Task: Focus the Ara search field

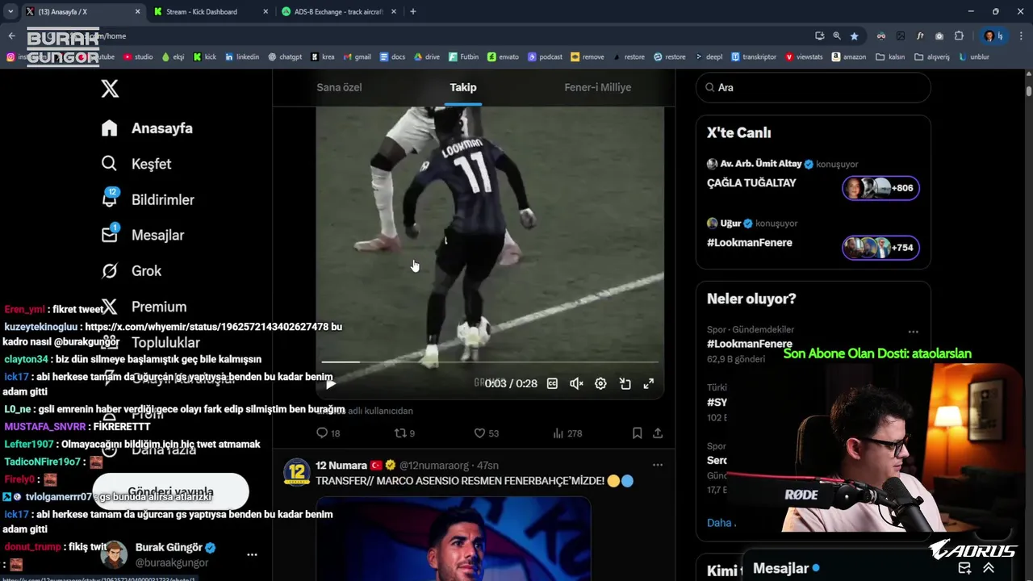Action: 813,87
